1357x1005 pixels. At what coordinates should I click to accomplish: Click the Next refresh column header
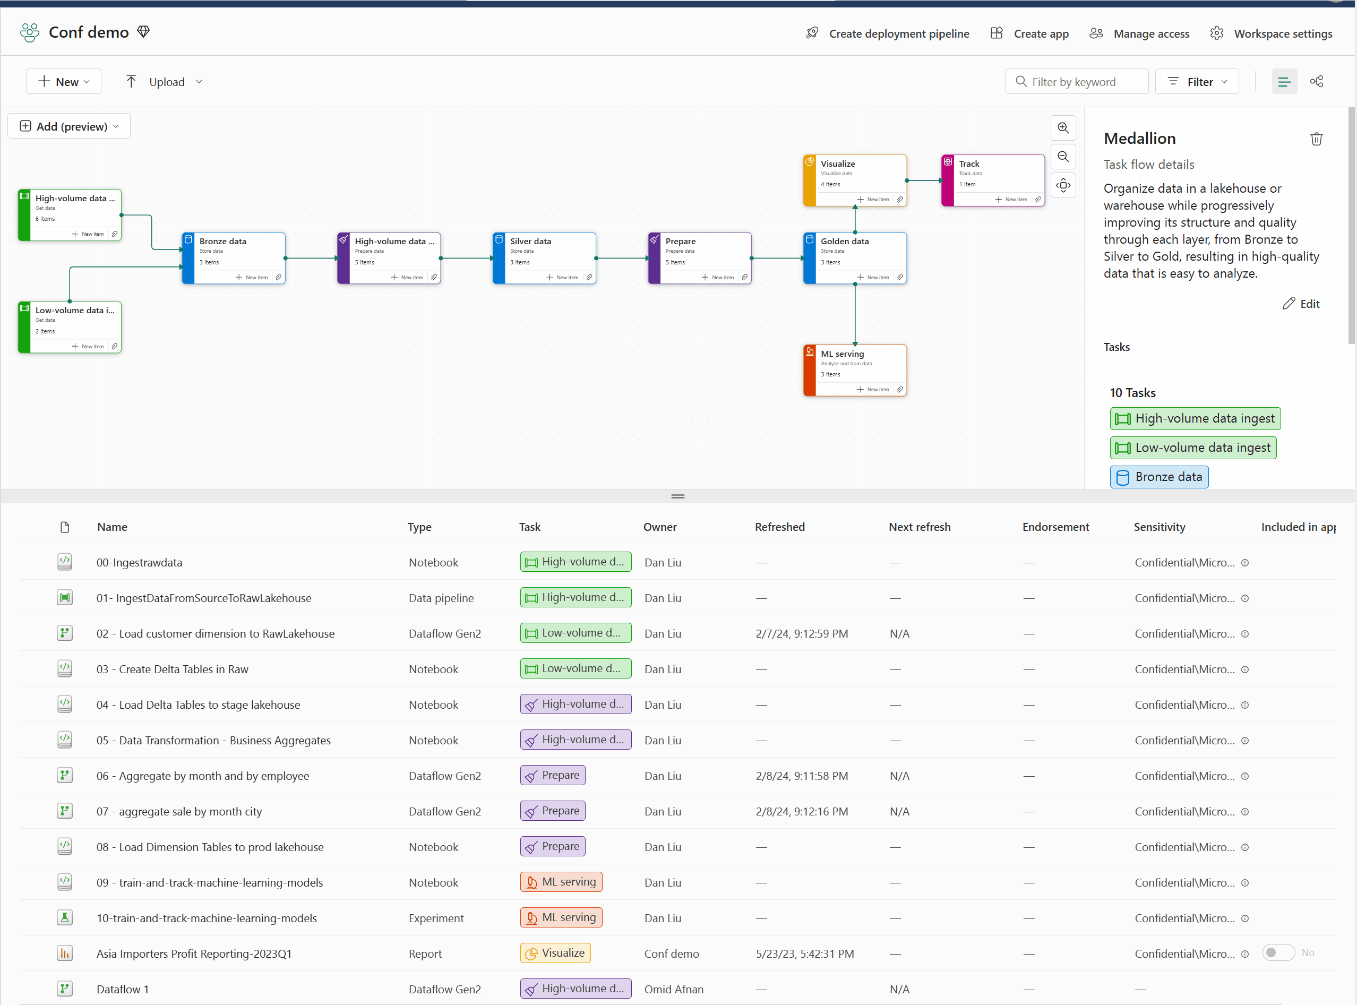click(920, 527)
